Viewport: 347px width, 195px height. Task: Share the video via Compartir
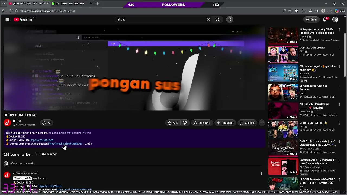tap(202, 123)
